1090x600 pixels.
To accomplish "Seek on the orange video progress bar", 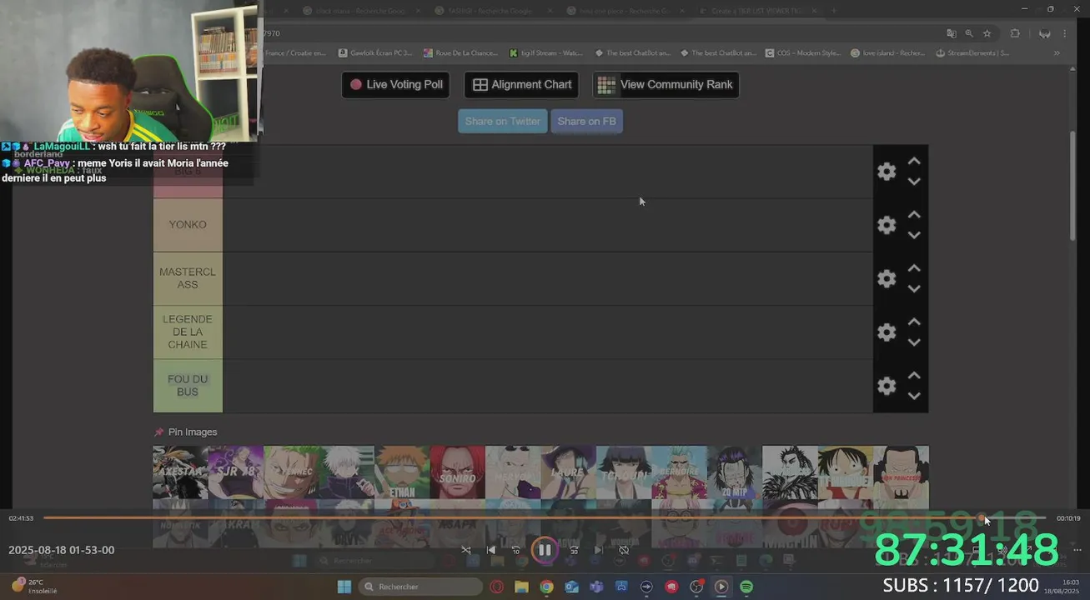I will click(x=545, y=518).
